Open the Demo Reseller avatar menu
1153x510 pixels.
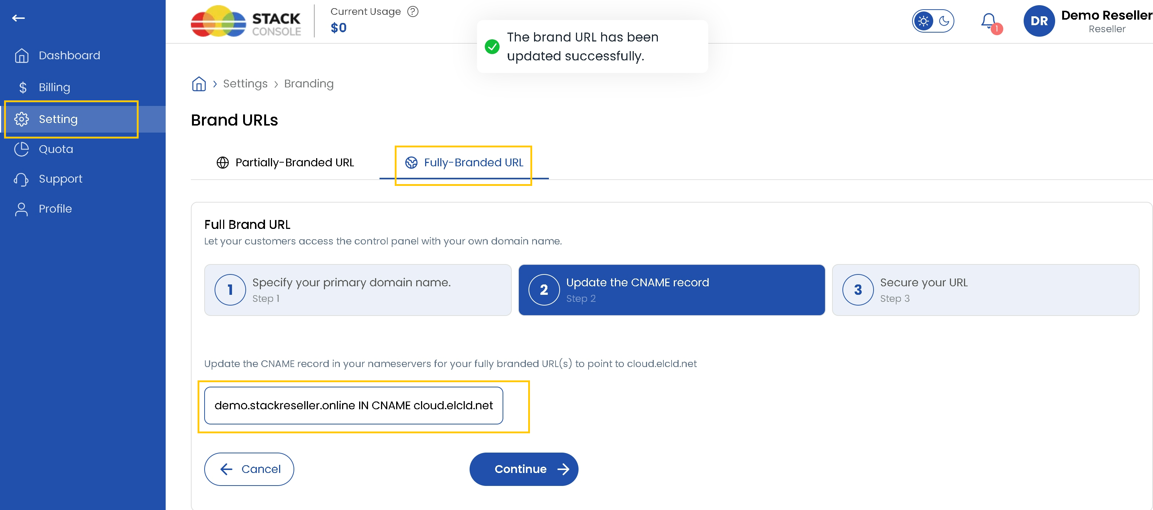pos(1039,21)
